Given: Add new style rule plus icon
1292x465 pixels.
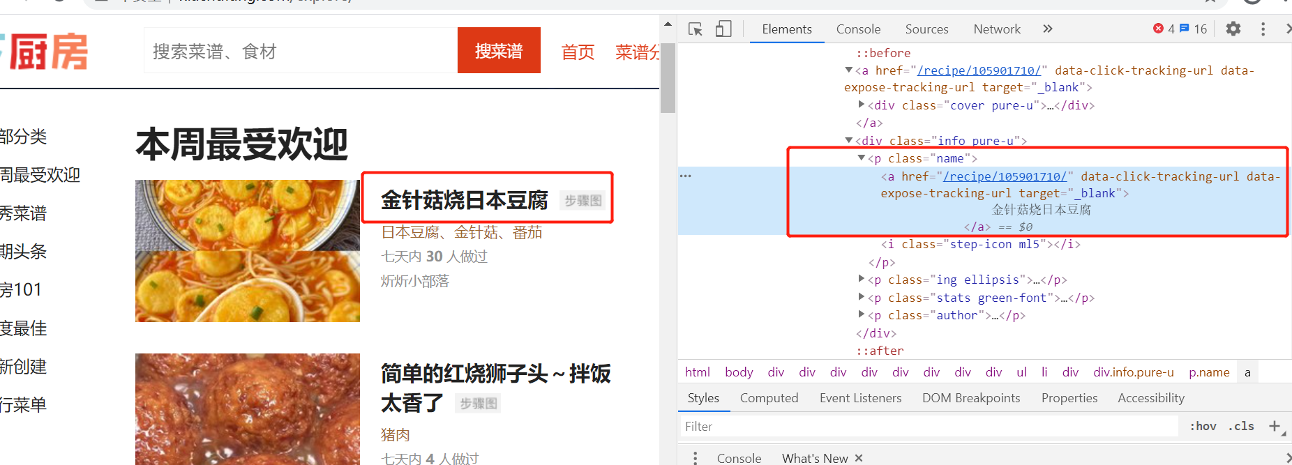Looking at the screenshot, I should pos(1275,426).
